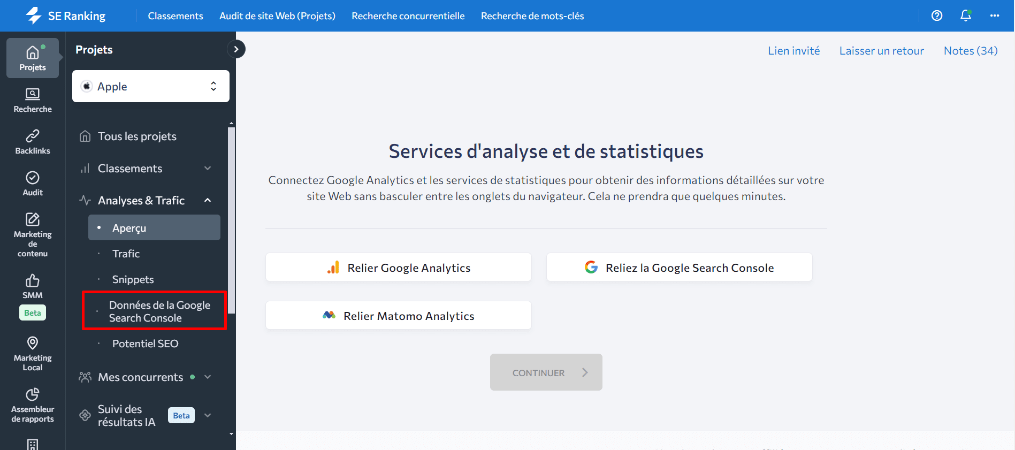Viewport: 1015px width, 450px height.
Task: Click Relier Google Analytics button
Action: (399, 267)
